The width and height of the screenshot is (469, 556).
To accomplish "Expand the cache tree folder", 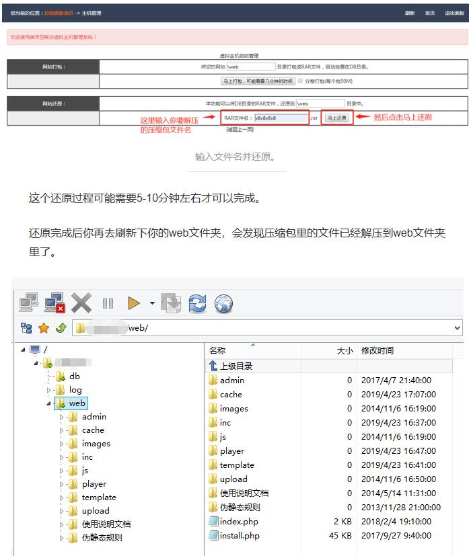I will pyautogui.click(x=61, y=430).
